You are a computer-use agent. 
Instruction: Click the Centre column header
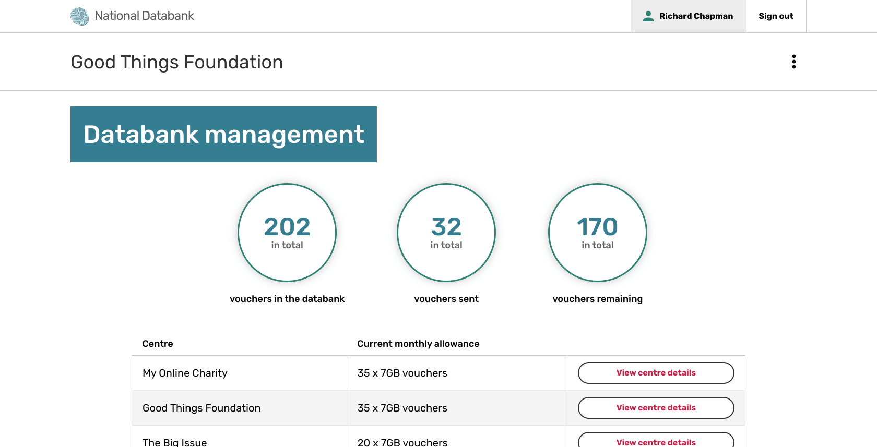[x=158, y=344]
